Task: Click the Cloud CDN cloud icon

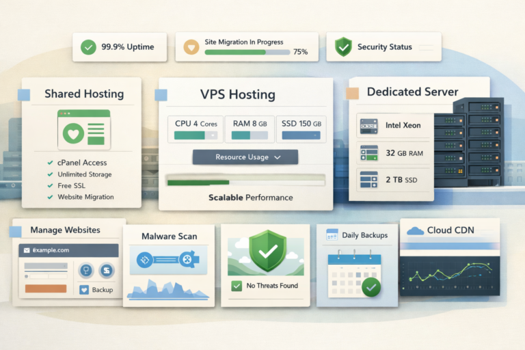Action: tap(415, 231)
